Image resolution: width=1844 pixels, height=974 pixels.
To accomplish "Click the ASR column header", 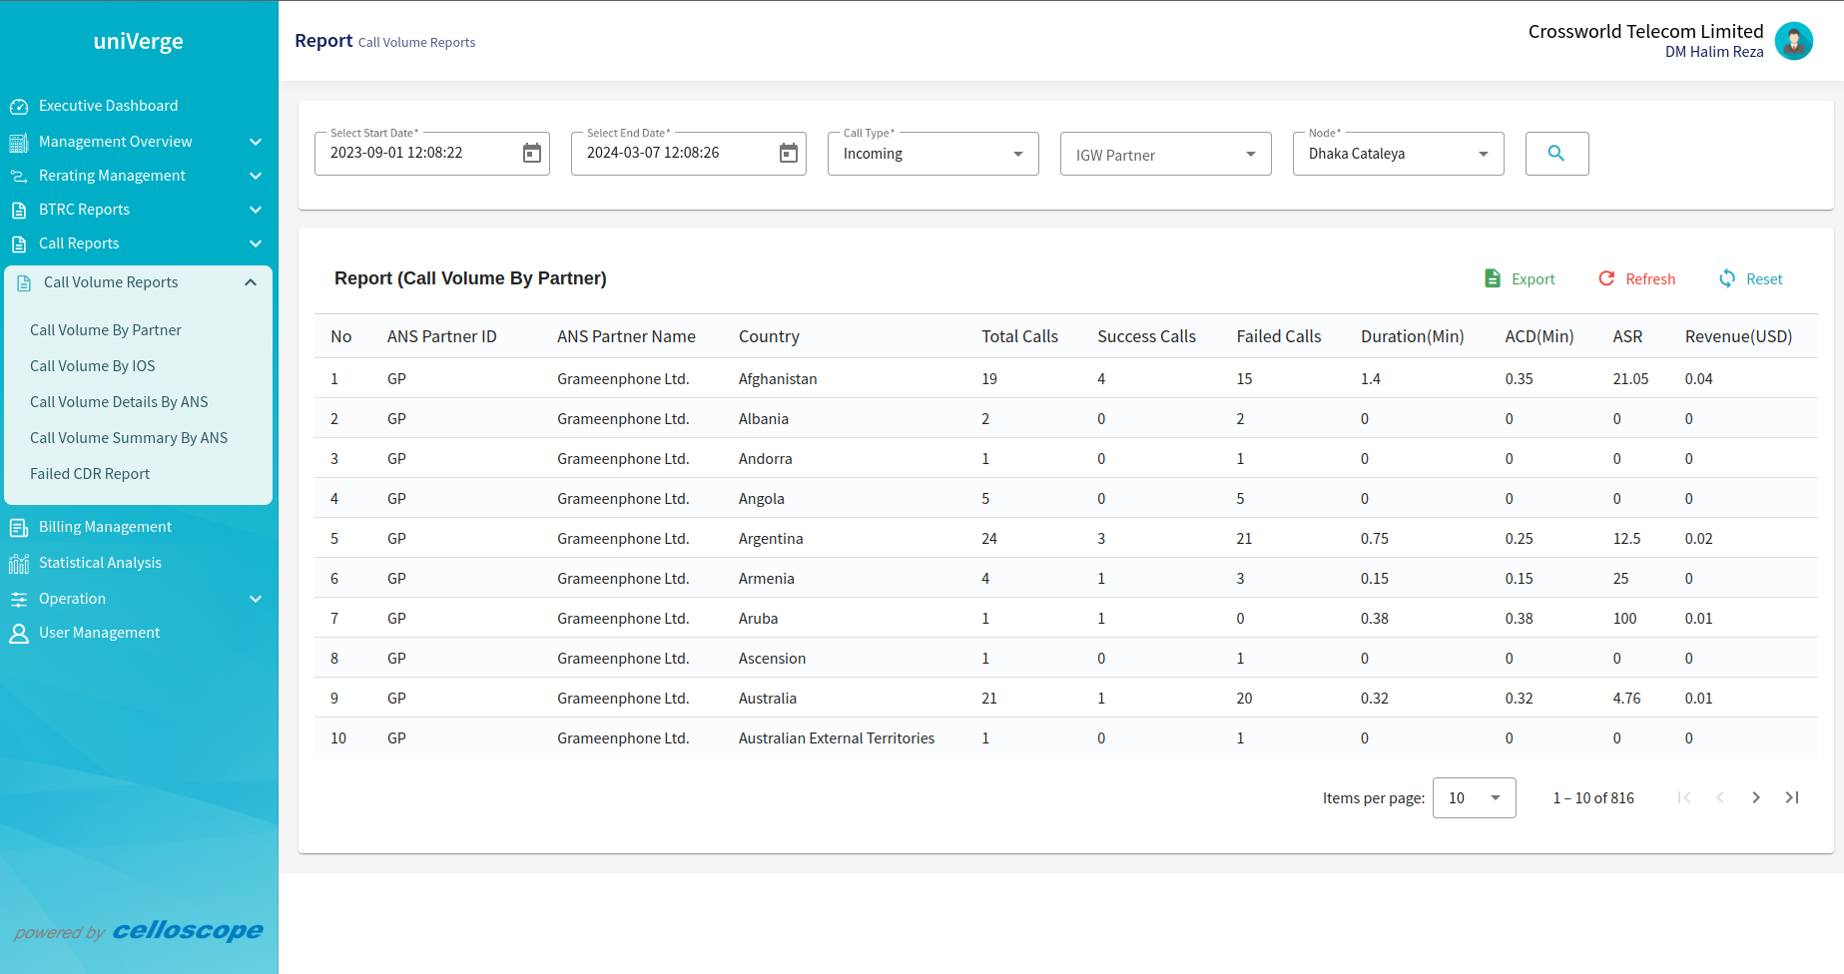I will point(1627,336).
